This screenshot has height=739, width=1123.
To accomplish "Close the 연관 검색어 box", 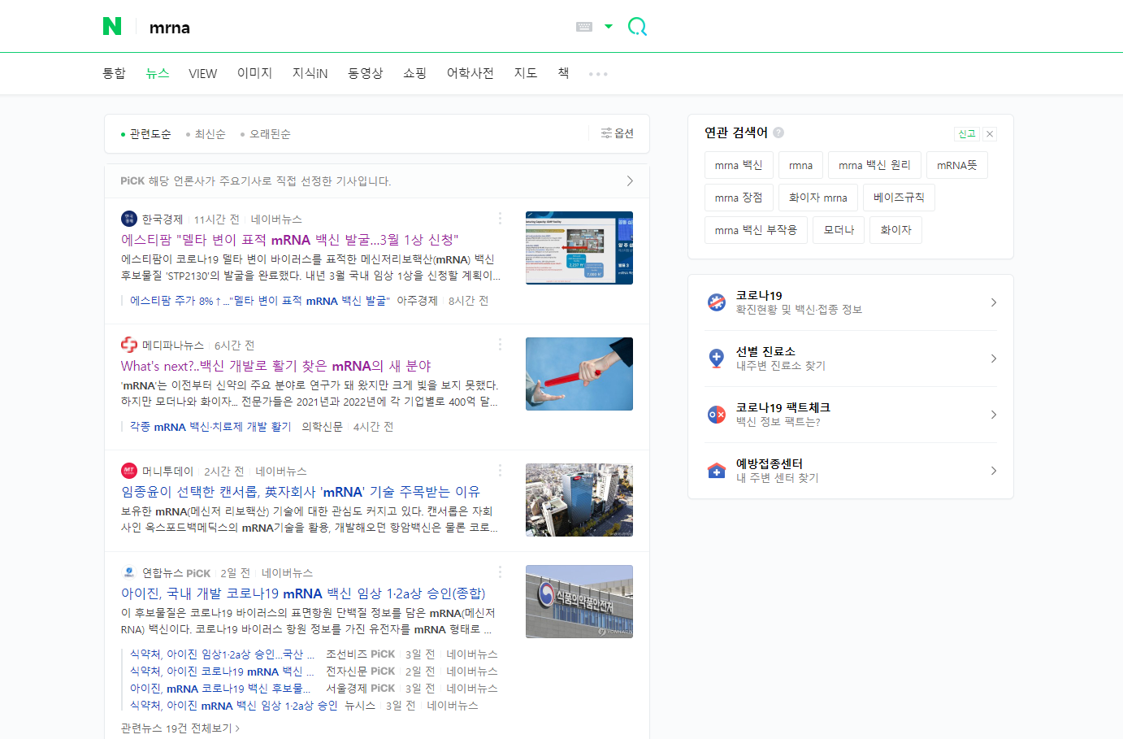I will [990, 134].
